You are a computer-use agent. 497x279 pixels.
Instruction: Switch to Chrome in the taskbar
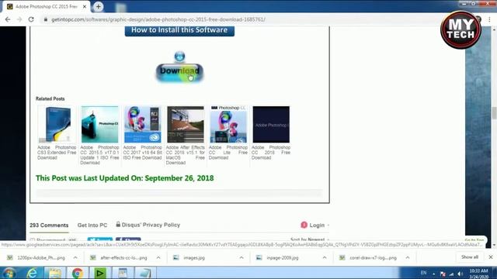77,273
